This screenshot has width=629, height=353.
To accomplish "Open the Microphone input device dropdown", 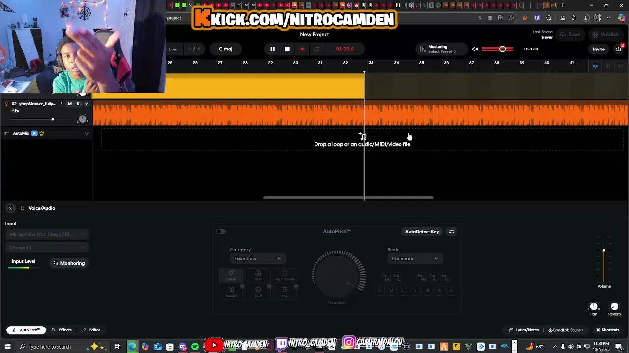I will tap(47, 234).
